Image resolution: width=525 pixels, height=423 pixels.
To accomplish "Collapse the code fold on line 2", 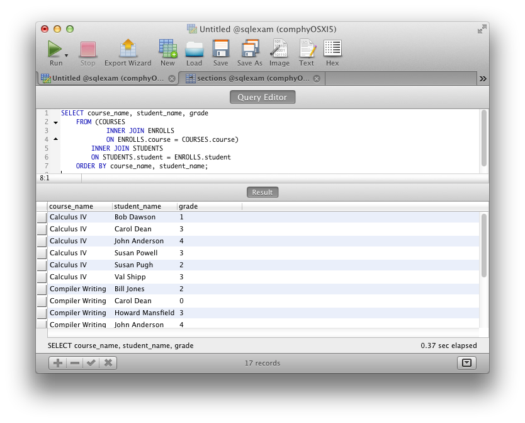I will (x=56, y=122).
